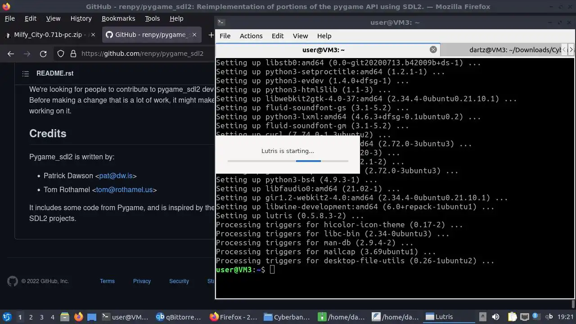The image size is (576, 324).
Task: Open the file manager launcher icon in taskbar
Action: [x=64, y=317]
